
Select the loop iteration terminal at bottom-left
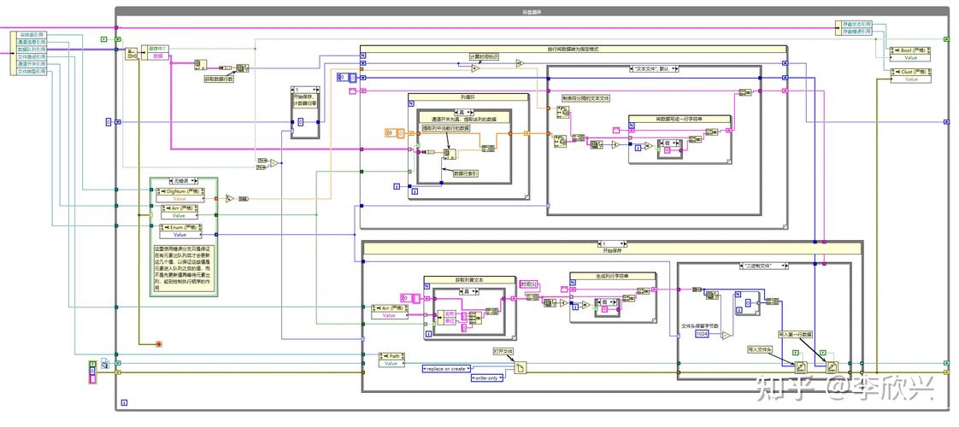pyautogui.click(x=124, y=402)
